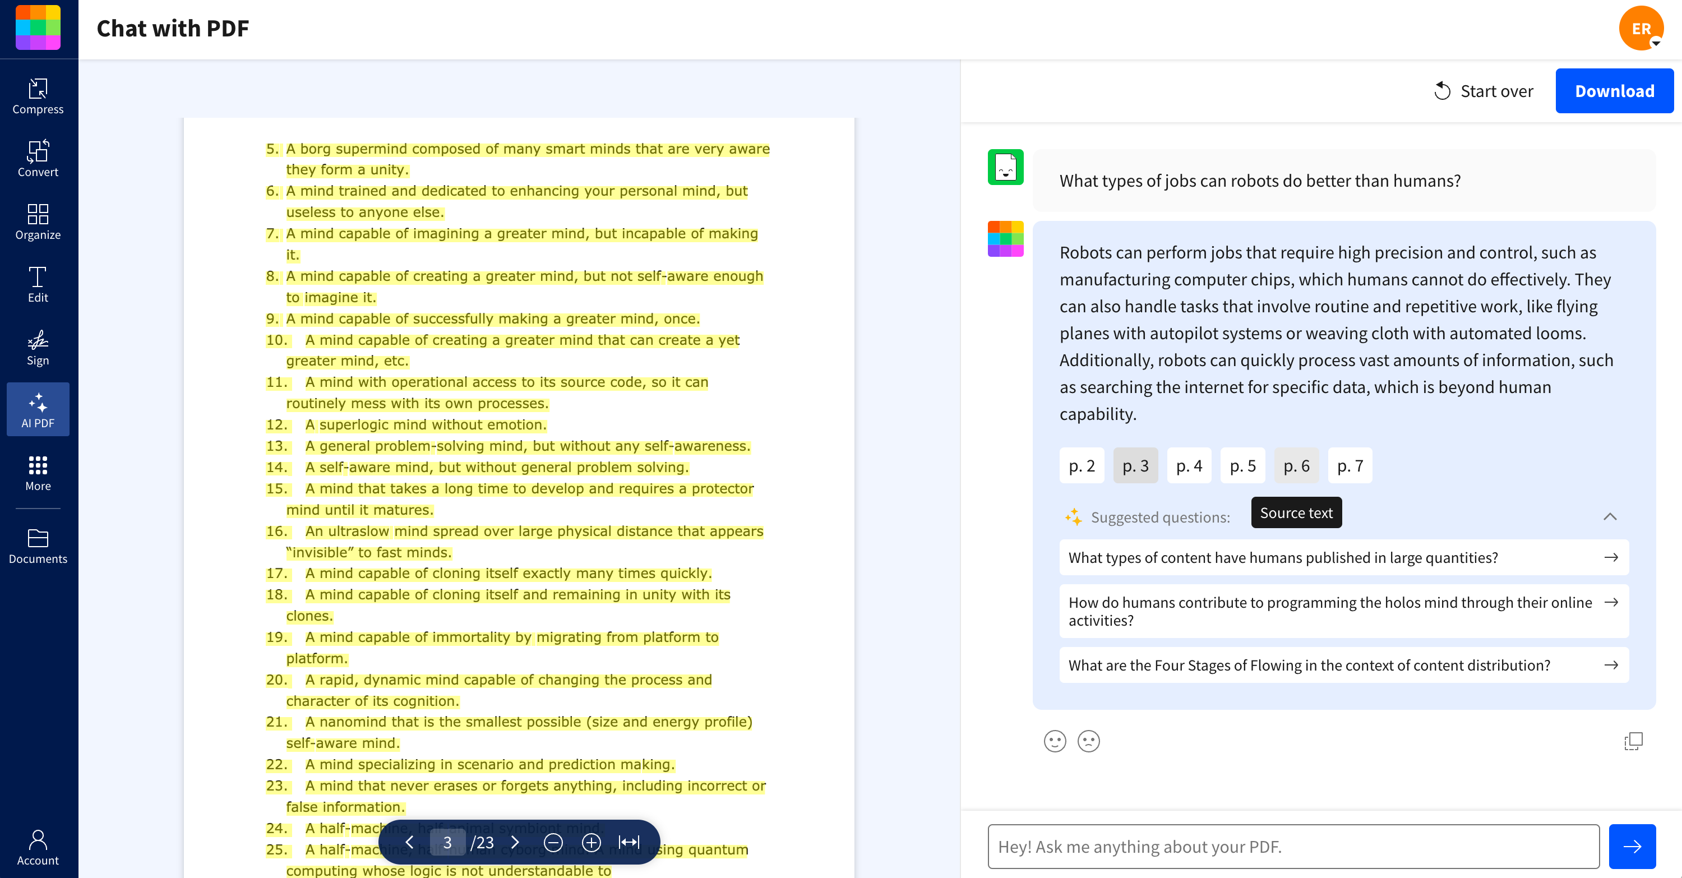Open the Documents folder
Screen dimensions: 1682x878
point(38,546)
